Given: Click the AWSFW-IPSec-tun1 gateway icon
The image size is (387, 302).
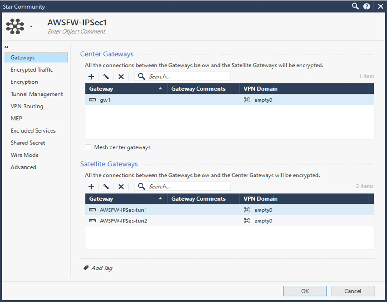Looking at the screenshot, I should point(92,210).
